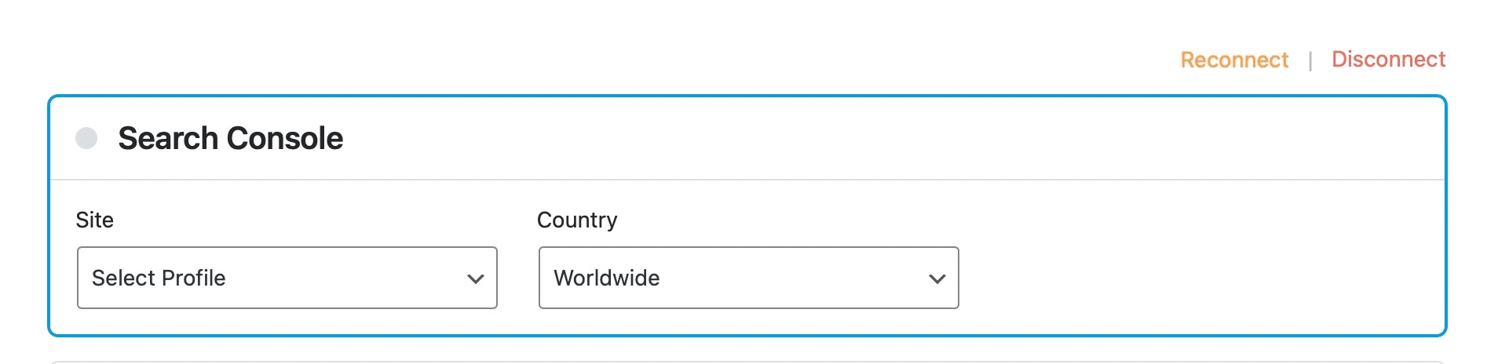Click the word "Search" in the panel title
1498x364 pixels.
point(168,139)
